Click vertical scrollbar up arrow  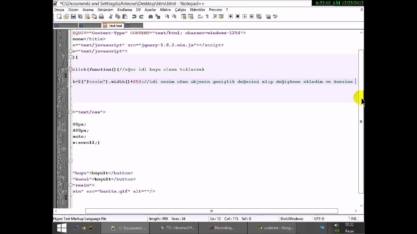click(x=361, y=32)
